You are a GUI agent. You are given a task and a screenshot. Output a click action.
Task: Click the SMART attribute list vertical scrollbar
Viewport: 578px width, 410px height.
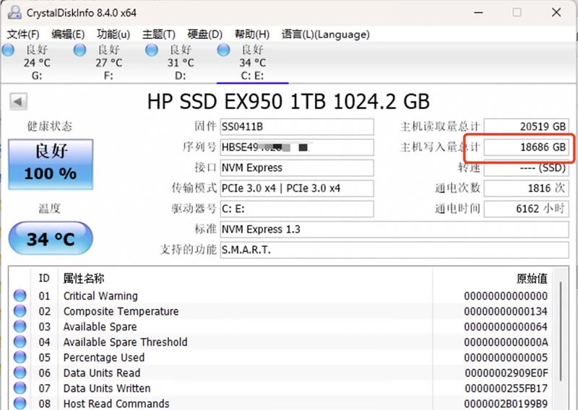point(561,331)
